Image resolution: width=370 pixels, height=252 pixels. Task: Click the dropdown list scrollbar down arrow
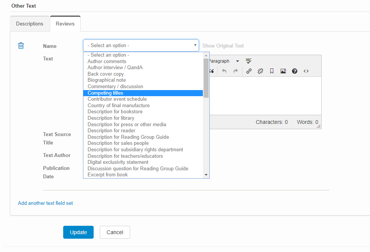[x=206, y=175]
